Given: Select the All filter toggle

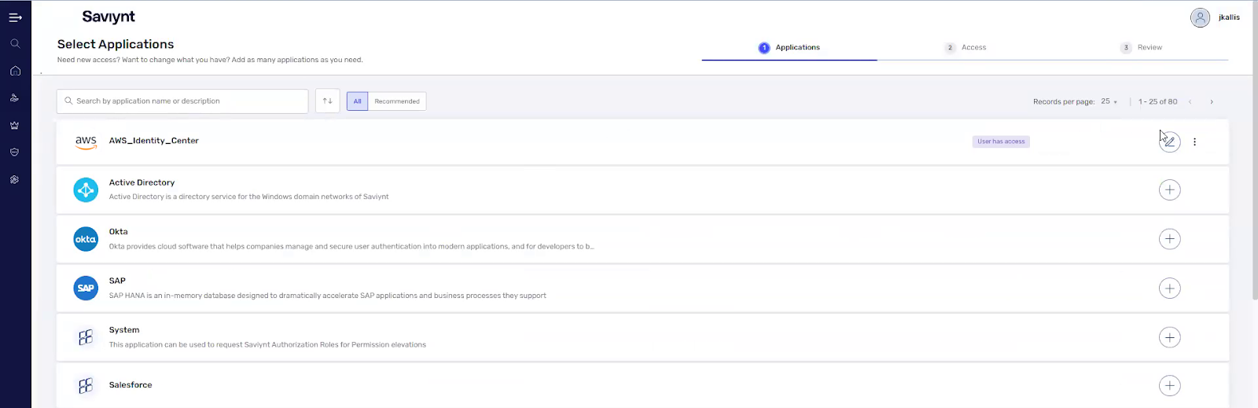Looking at the screenshot, I should click(357, 101).
